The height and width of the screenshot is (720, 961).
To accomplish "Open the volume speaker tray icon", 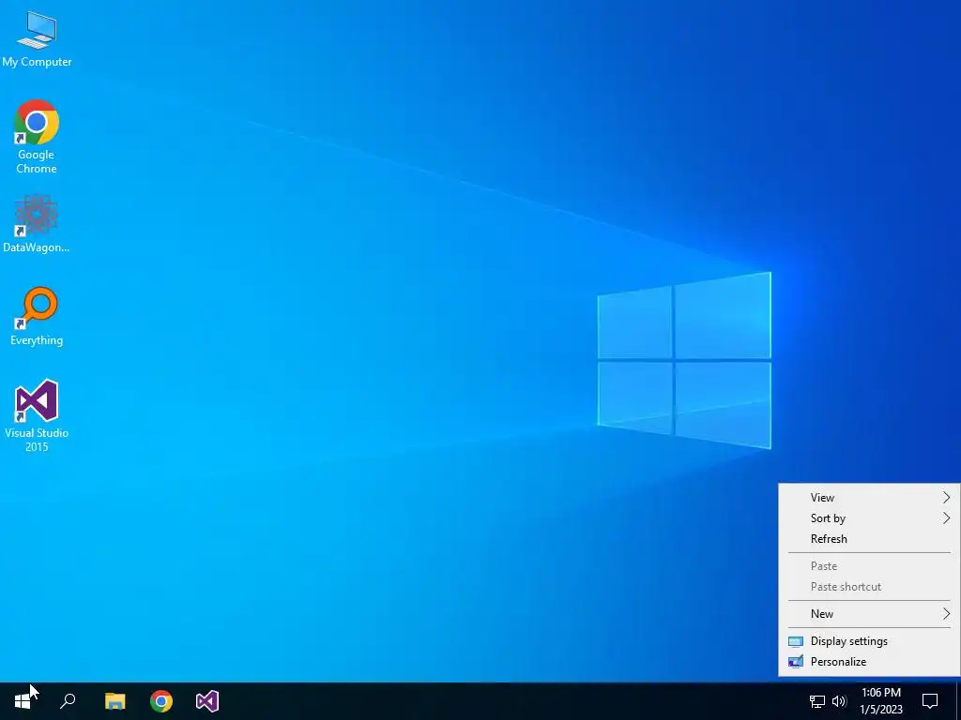I will 839,701.
